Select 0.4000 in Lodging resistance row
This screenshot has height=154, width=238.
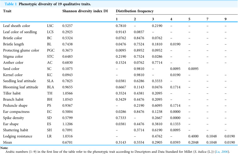(x=193, y=136)
